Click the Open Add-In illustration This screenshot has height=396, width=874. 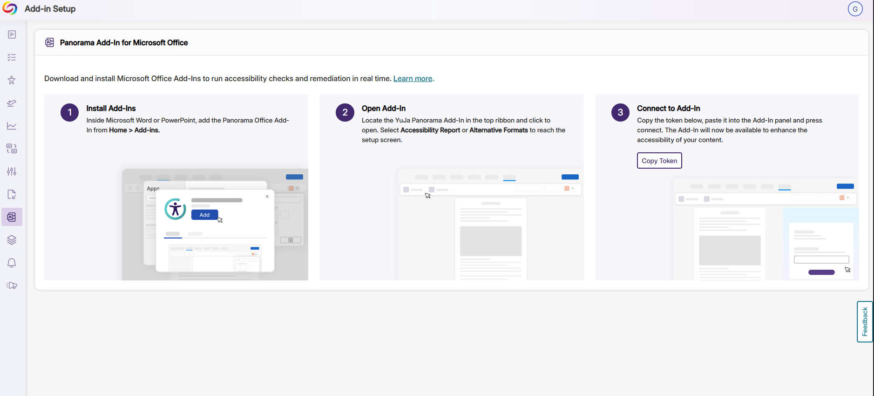[490, 225]
